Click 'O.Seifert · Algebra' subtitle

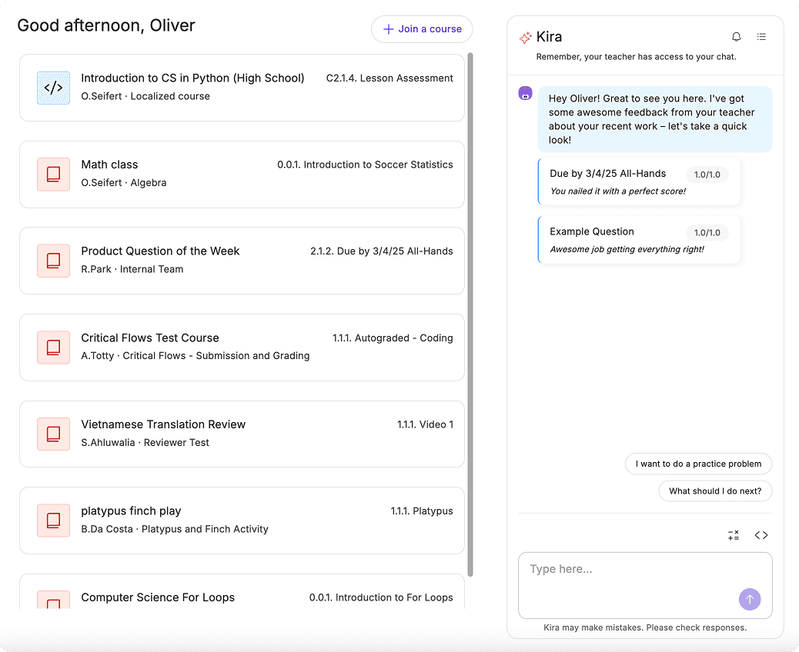coord(124,183)
